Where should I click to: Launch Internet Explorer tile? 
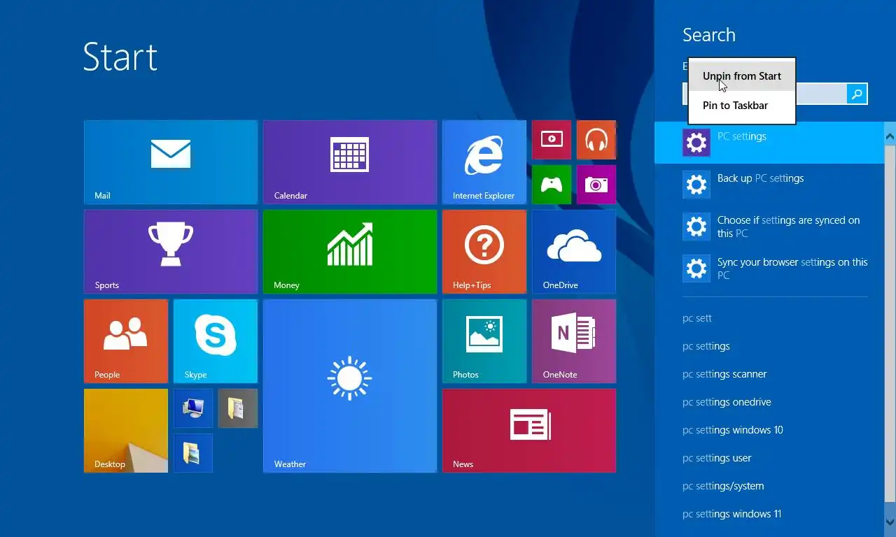(x=484, y=162)
